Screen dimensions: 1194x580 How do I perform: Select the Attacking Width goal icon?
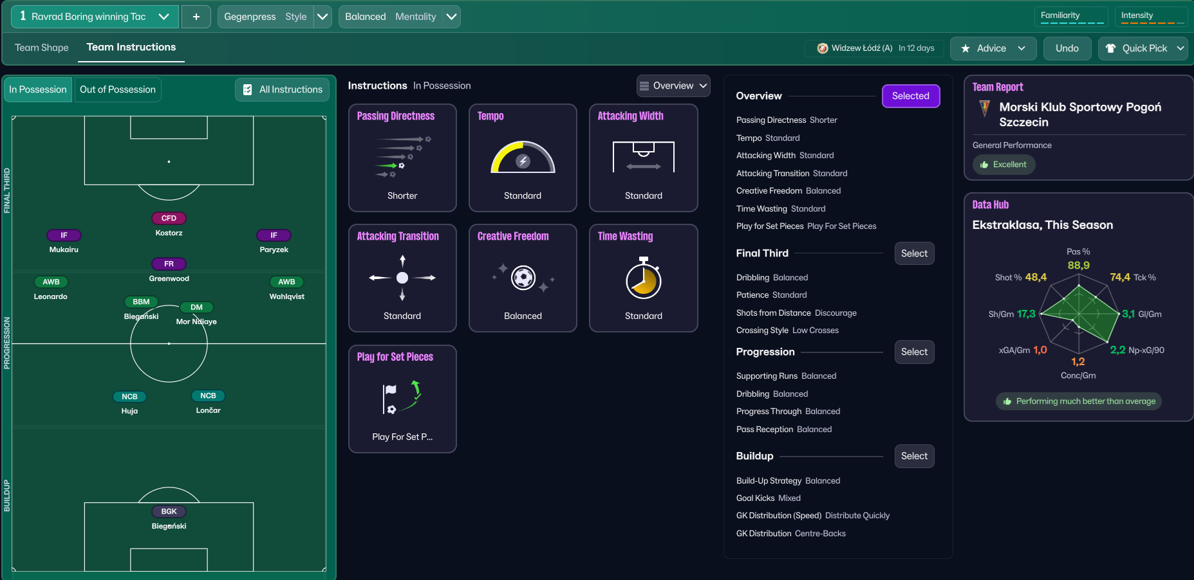(x=643, y=157)
